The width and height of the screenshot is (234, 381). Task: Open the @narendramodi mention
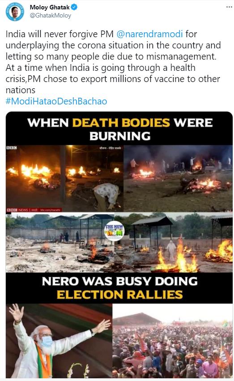coord(149,34)
